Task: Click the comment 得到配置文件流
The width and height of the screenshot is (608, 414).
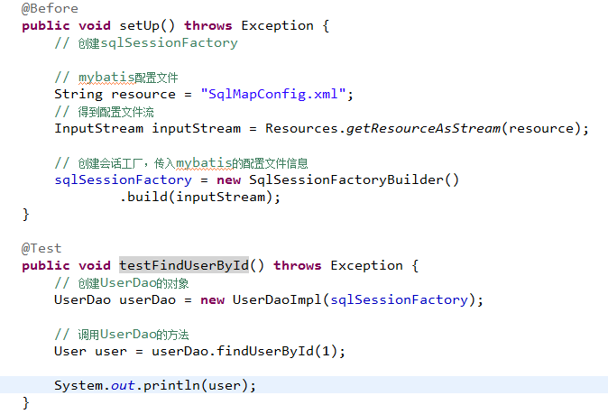Action: coord(105,112)
